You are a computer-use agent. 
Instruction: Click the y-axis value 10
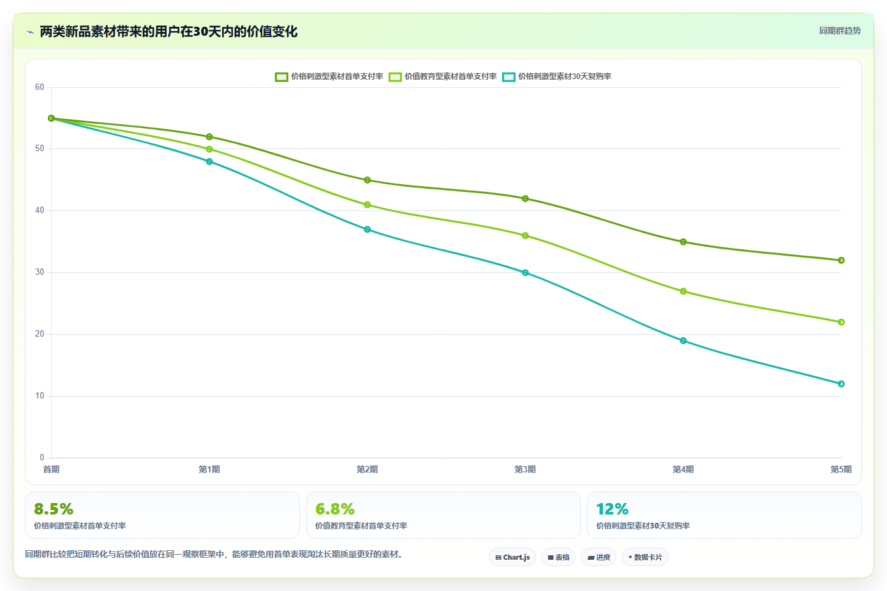(x=40, y=396)
